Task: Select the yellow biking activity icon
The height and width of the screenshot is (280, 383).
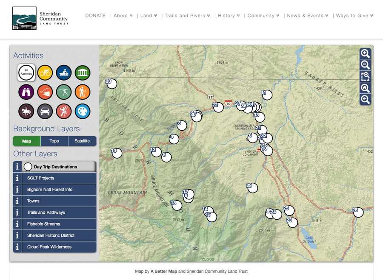Action: pyautogui.click(x=45, y=73)
